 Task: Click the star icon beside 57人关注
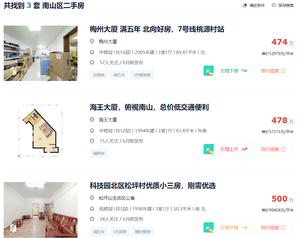92,62
